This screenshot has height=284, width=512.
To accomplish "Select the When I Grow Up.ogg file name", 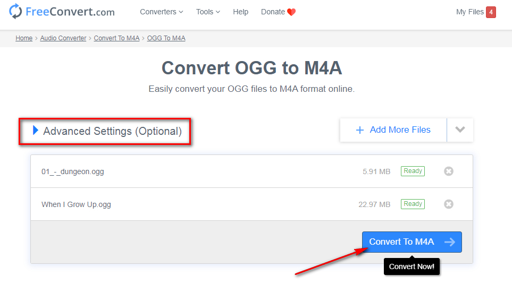I will coord(76,204).
